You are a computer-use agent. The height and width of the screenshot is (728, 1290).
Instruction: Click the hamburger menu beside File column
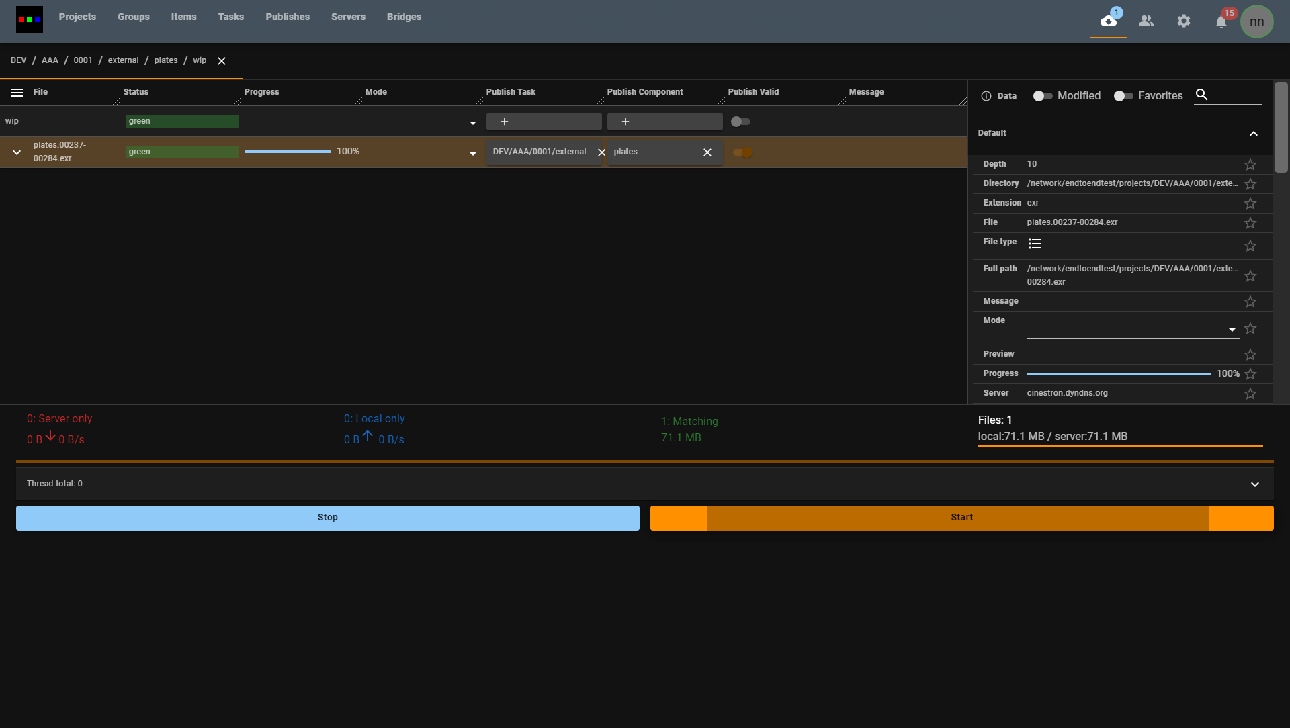pyautogui.click(x=17, y=93)
